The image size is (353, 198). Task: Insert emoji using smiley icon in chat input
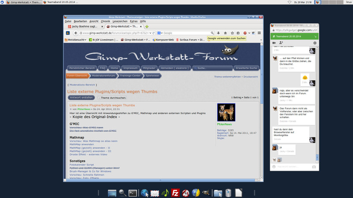pos(274,167)
